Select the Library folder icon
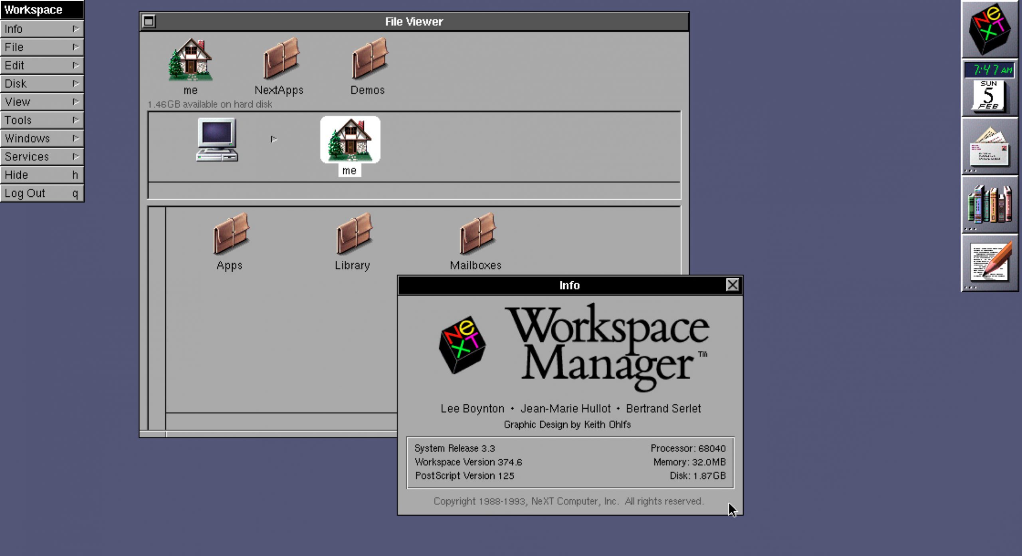This screenshot has height=556, width=1022. (x=354, y=234)
